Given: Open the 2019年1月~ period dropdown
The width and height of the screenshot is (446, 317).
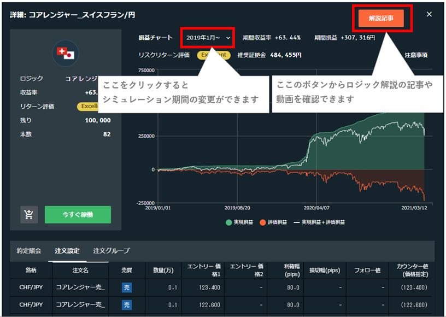Looking at the screenshot, I should coord(208,38).
